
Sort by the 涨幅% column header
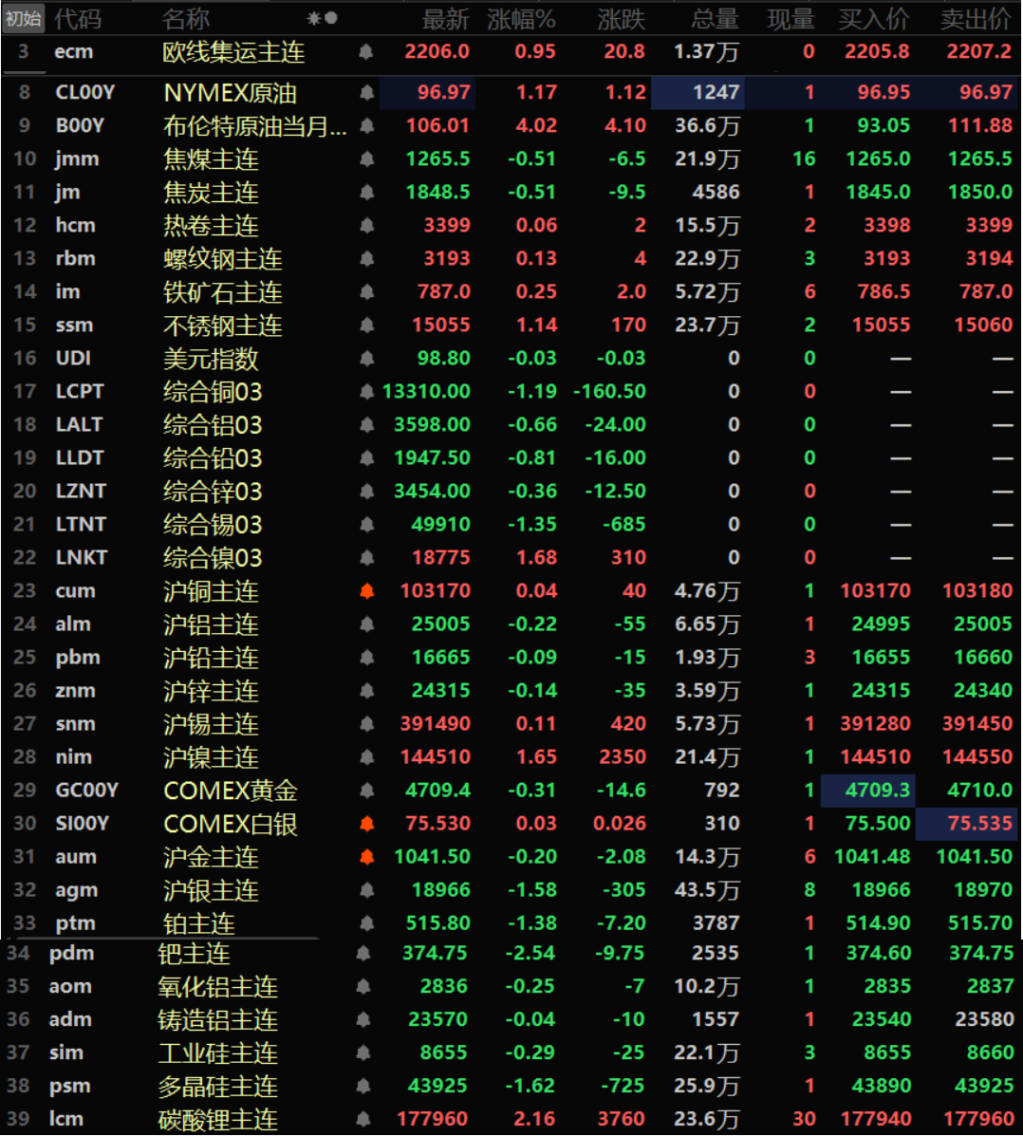[x=521, y=19]
